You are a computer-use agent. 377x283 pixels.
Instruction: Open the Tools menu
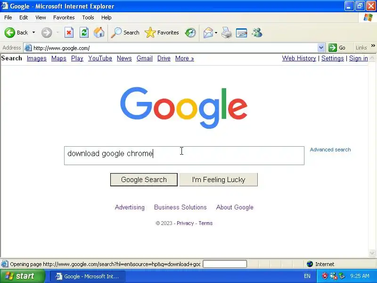click(88, 17)
